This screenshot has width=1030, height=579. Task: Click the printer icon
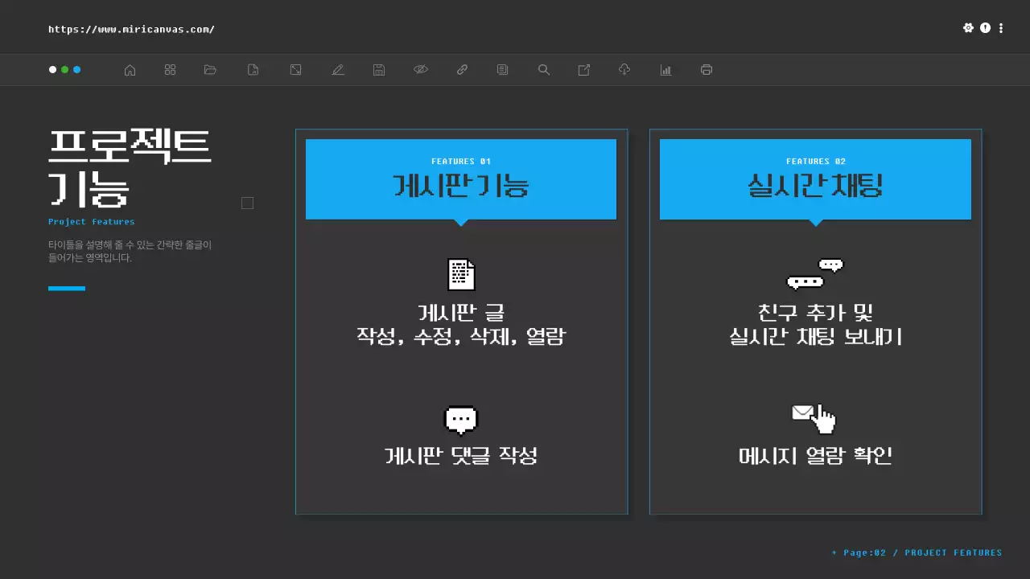[706, 70]
